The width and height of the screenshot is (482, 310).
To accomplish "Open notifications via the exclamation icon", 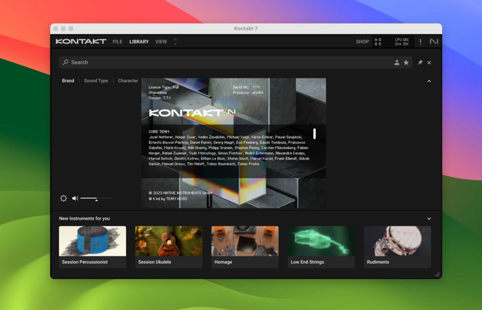I will click(420, 41).
